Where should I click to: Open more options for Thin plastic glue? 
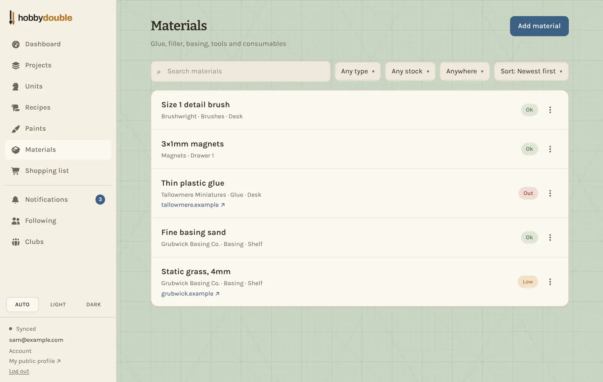pos(550,193)
